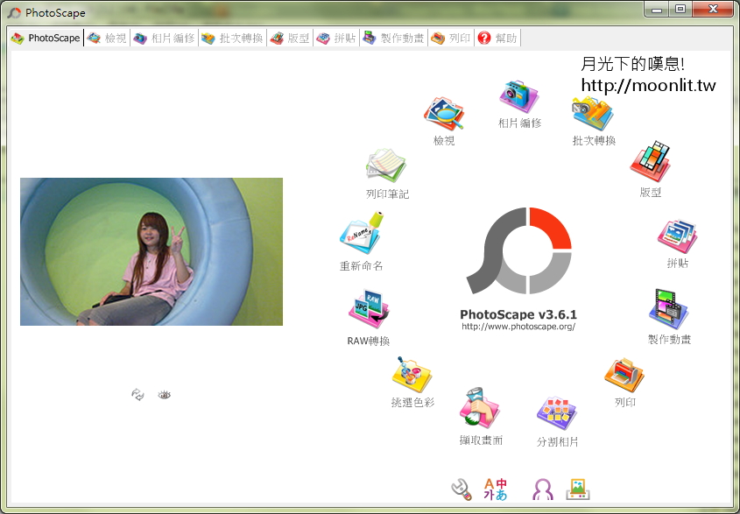Click the language selection icon at bottom
Screen dimensions: 740x514
pyautogui.click(x=496, y=489)
